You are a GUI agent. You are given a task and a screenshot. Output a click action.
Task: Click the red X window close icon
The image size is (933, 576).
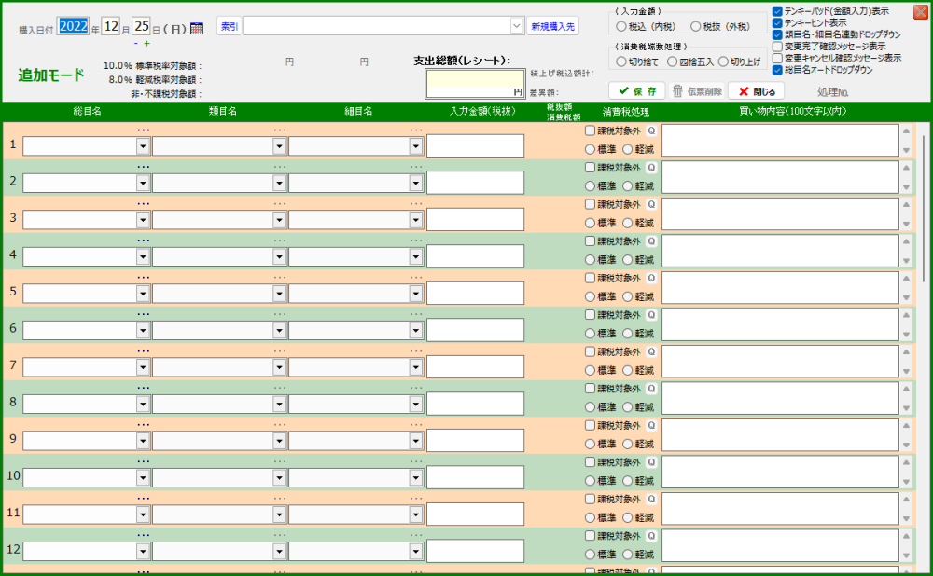(921, 12)
